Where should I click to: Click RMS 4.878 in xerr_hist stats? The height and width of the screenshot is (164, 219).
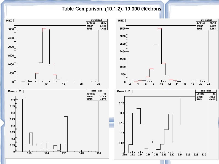click(97, 99)
